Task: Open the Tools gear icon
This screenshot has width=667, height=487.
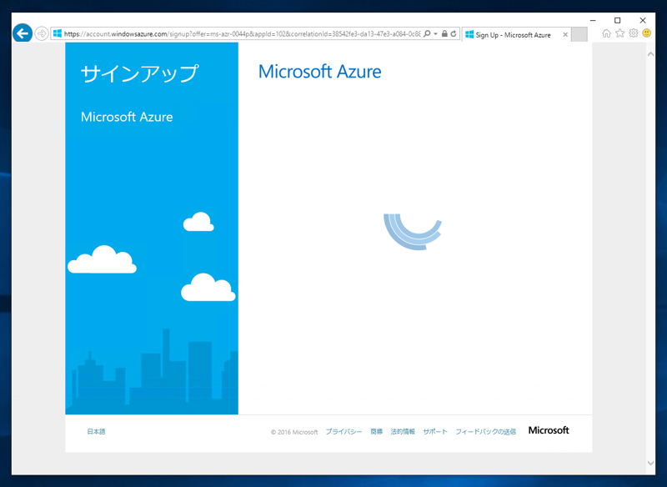Action: [634, 33]
